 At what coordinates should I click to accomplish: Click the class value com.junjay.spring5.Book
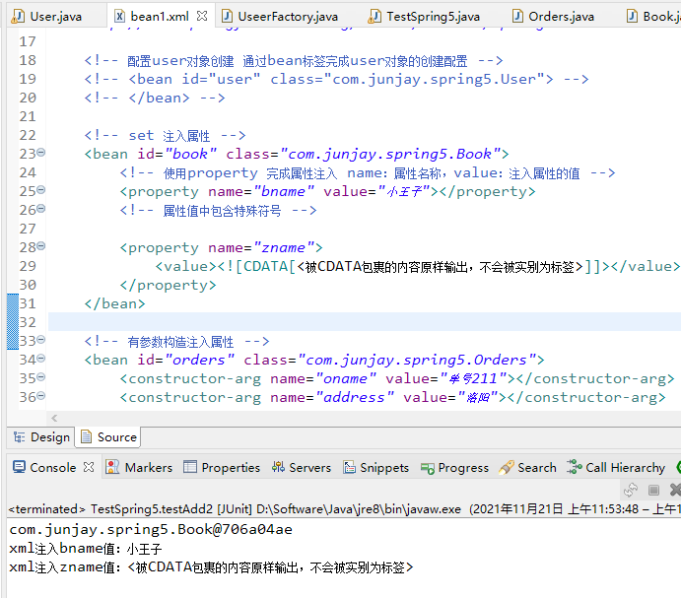pyautogui.click(x=390, y=154)
